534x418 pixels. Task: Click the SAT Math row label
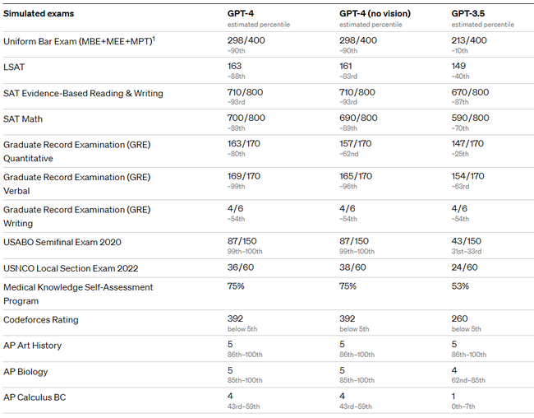tap(23, 119)
